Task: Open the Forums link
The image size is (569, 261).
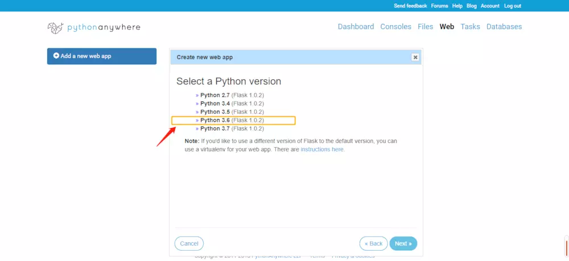Action: 439,6
